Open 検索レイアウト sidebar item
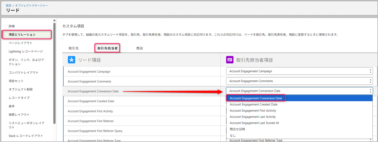This screenshot has height=142, width=378. (x=19, y=115)
